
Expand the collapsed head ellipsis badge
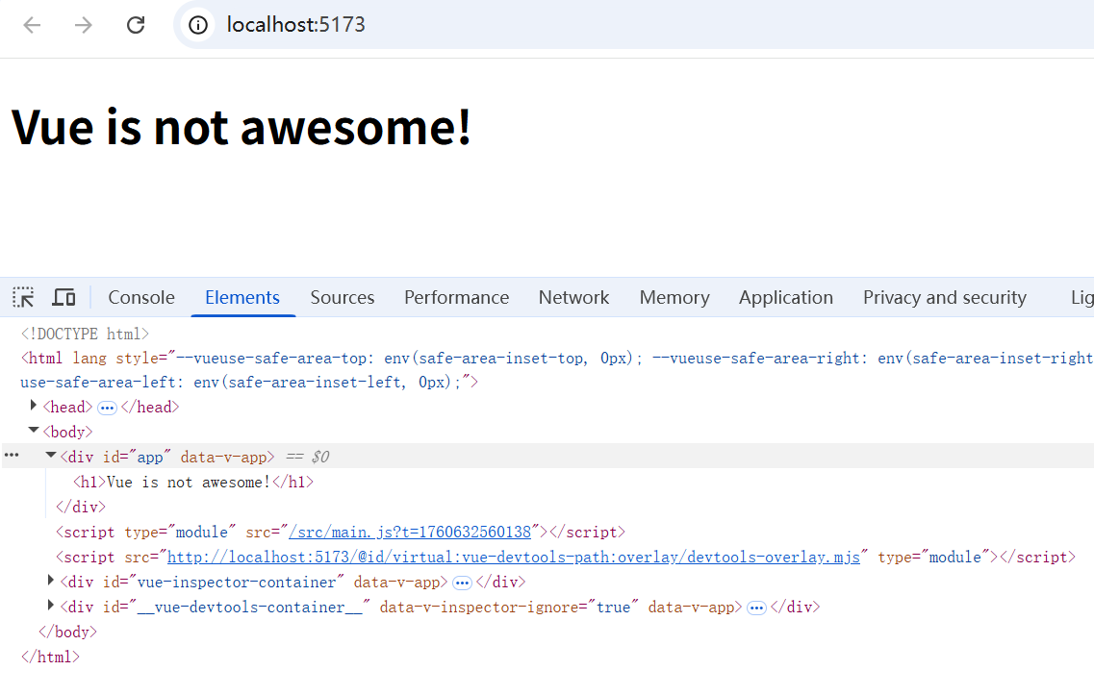[x=107, y=408]
